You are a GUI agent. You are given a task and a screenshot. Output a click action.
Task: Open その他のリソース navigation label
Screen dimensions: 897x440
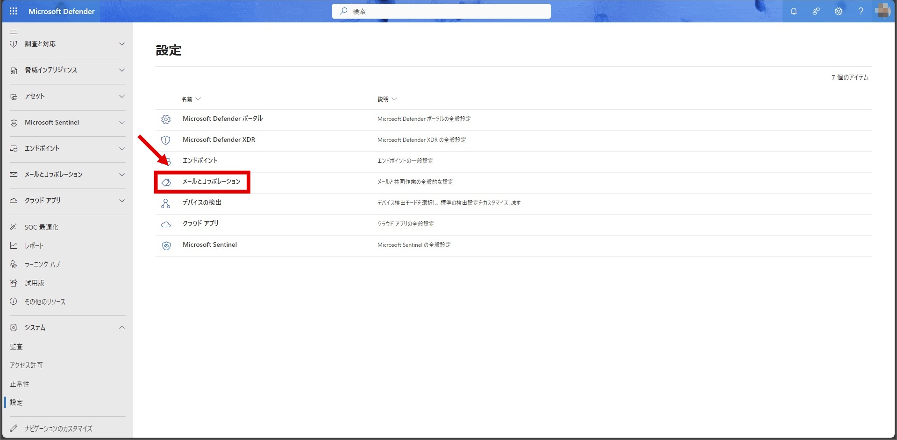pyautogui.click(x=45, y=302)
